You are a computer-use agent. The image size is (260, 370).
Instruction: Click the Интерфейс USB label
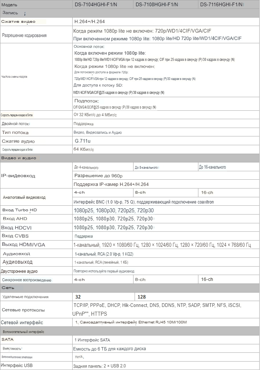(17, 365)
